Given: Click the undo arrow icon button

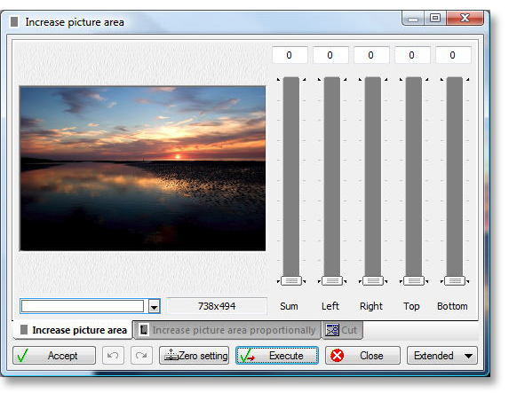Looking at the screenshot, I should pyautogui.click(x=113, y=355).
